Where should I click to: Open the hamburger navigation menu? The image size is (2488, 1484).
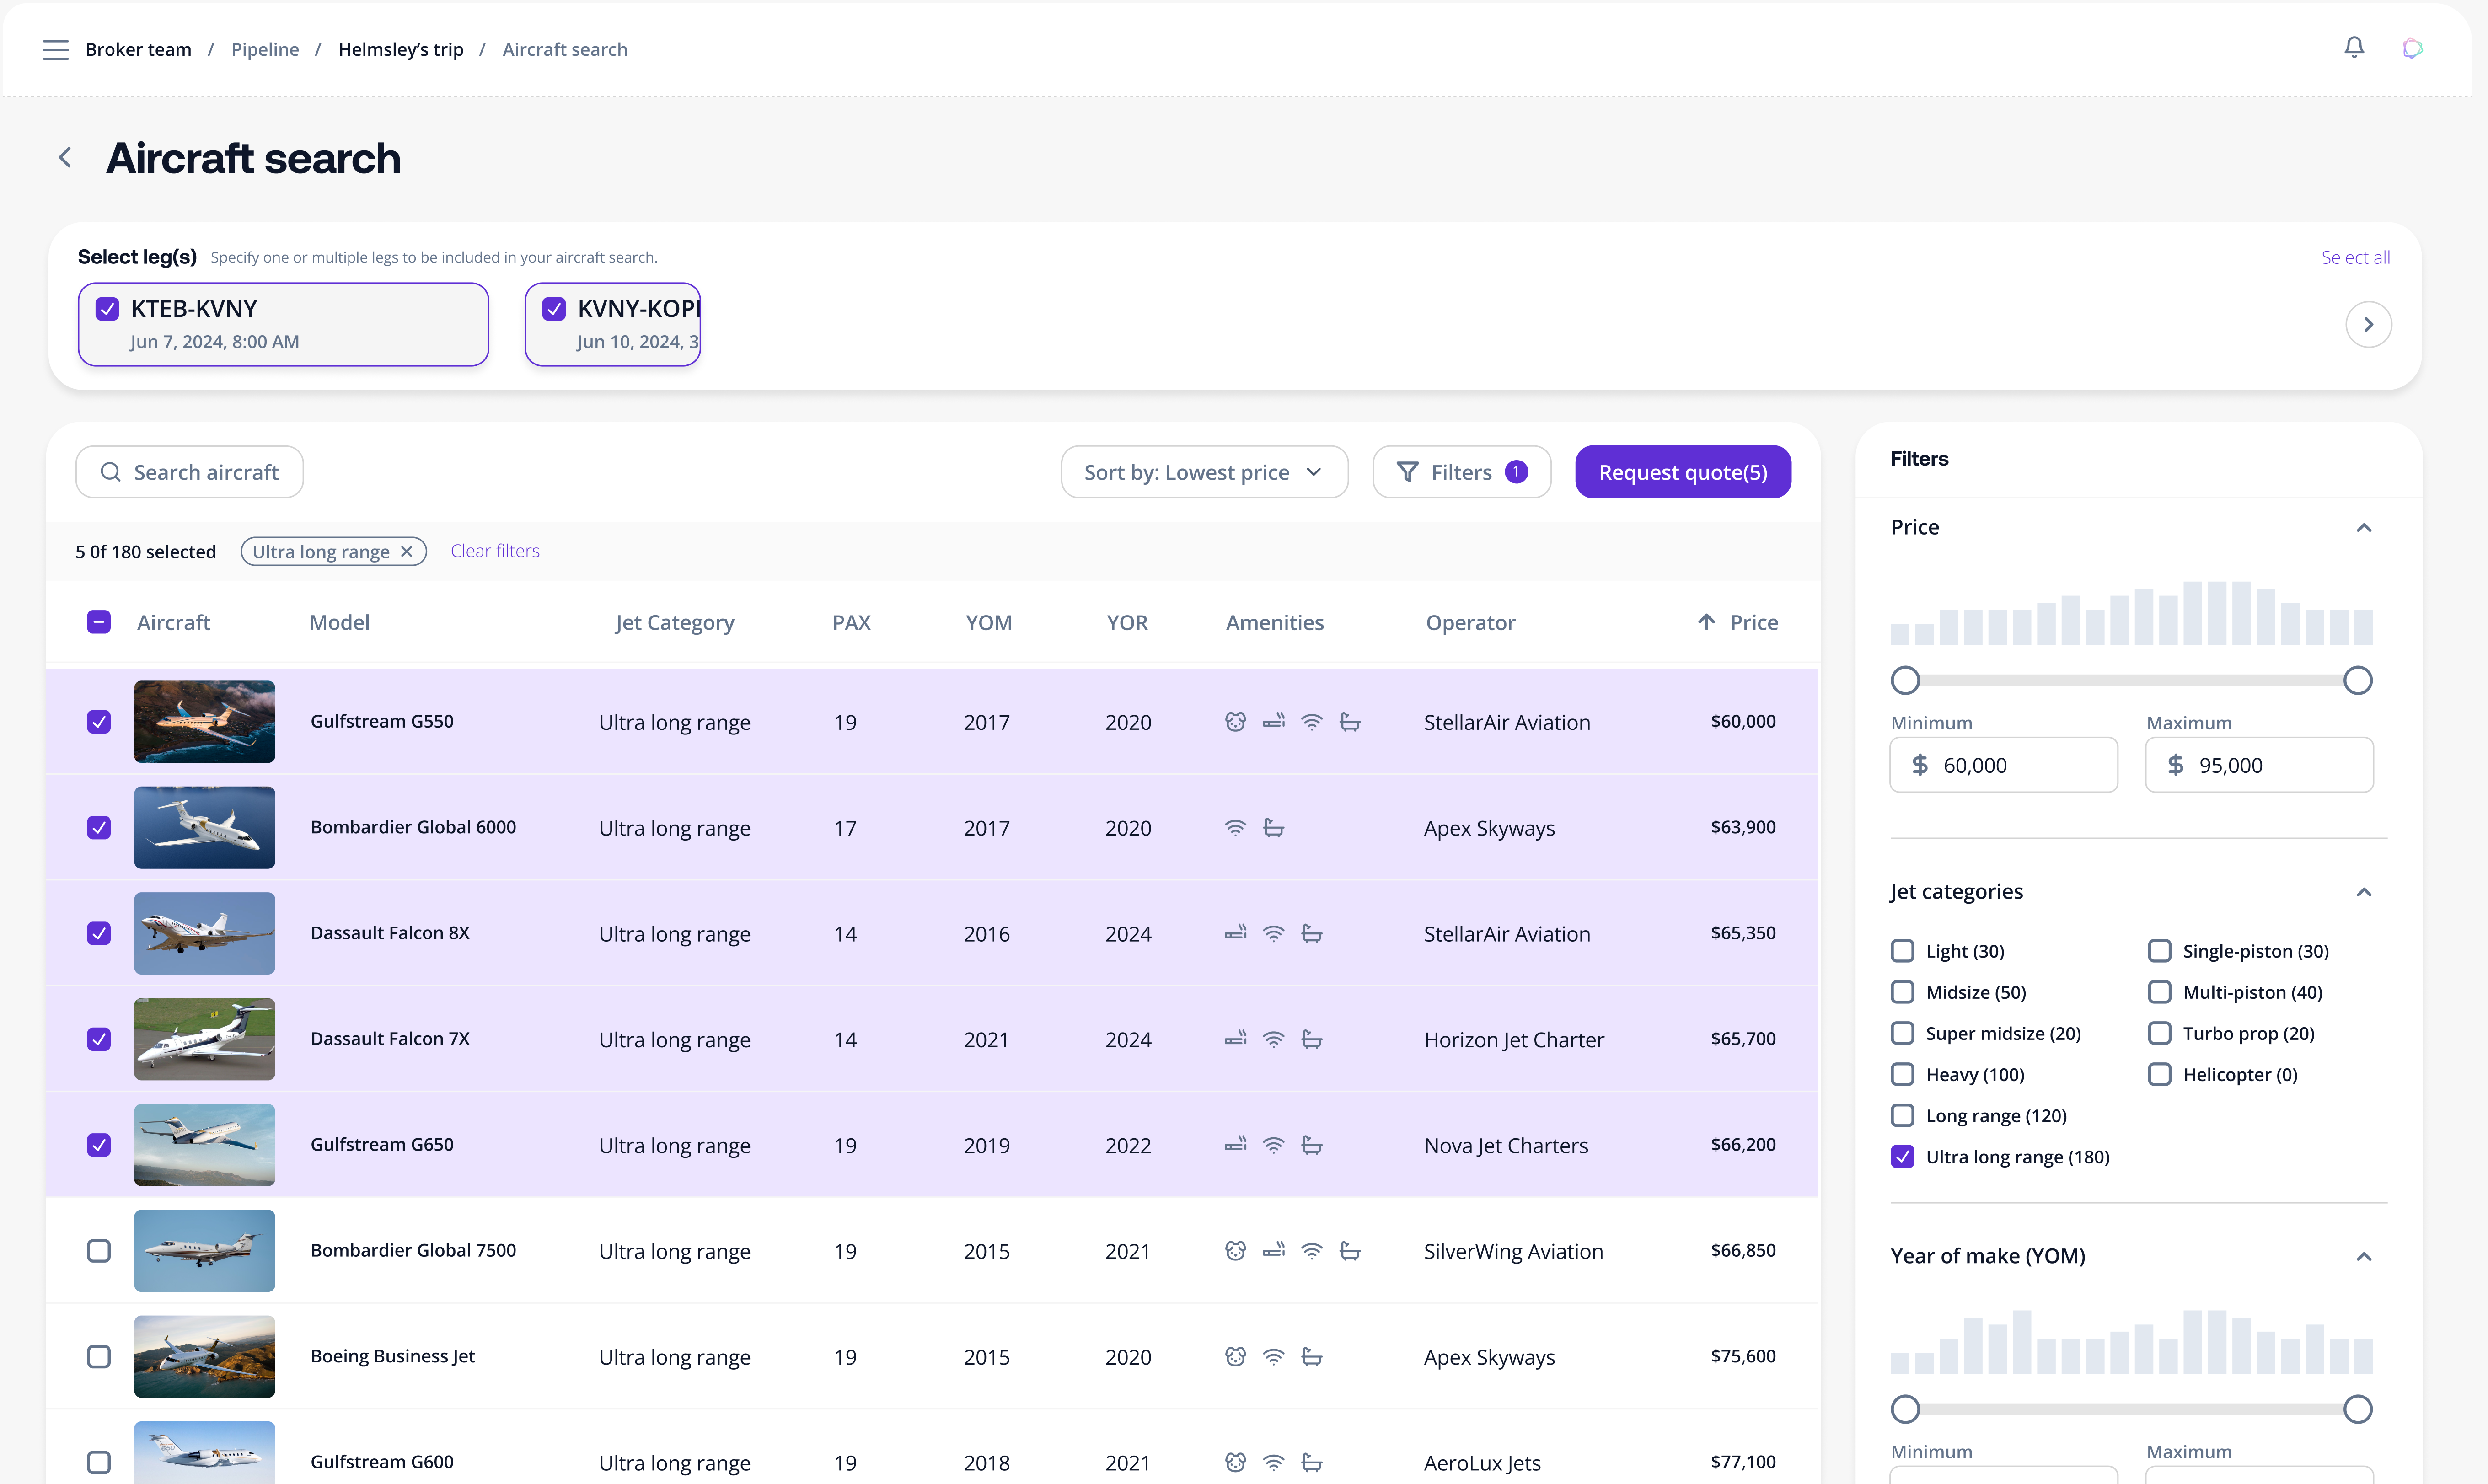click(x=56, y=49)
